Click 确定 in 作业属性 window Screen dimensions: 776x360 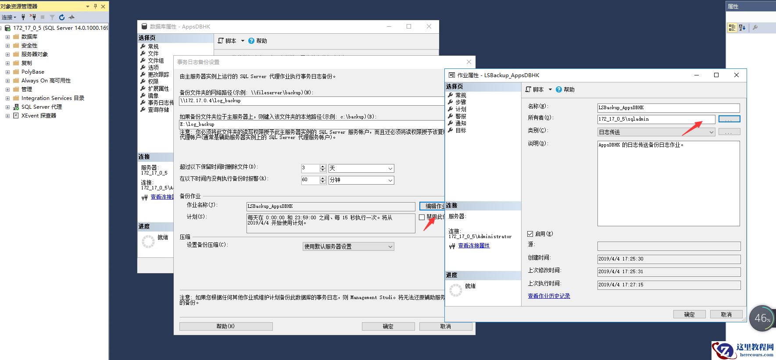[689, 314]
